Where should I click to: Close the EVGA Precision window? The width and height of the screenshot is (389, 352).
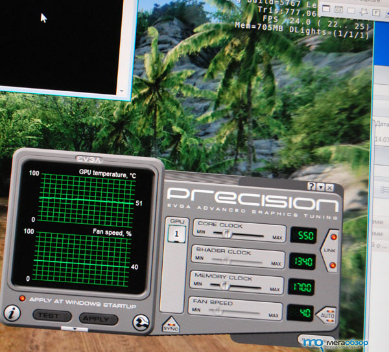point(330,188)
